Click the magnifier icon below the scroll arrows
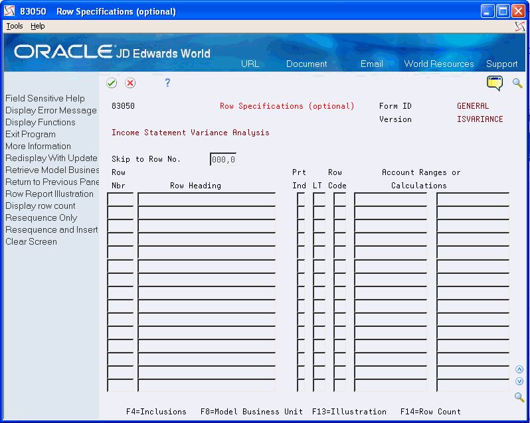The width and height of the screenshot is (530, 423). [519, 397]
